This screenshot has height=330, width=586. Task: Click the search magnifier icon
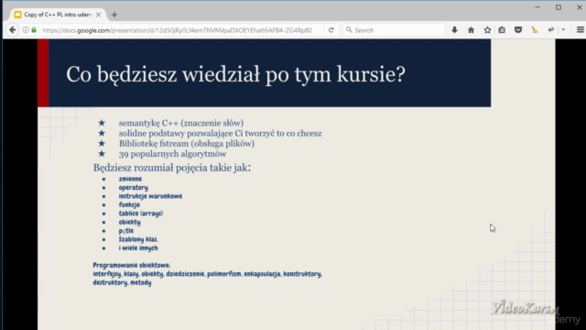[x=349, y=30]
